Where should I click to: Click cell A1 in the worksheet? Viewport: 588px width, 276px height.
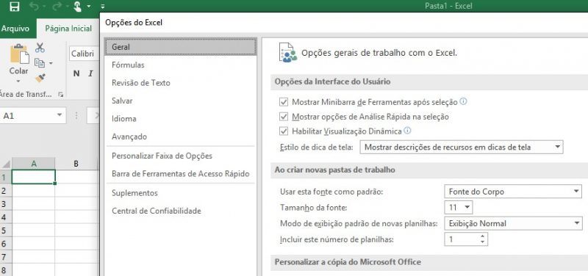(34, 177)
